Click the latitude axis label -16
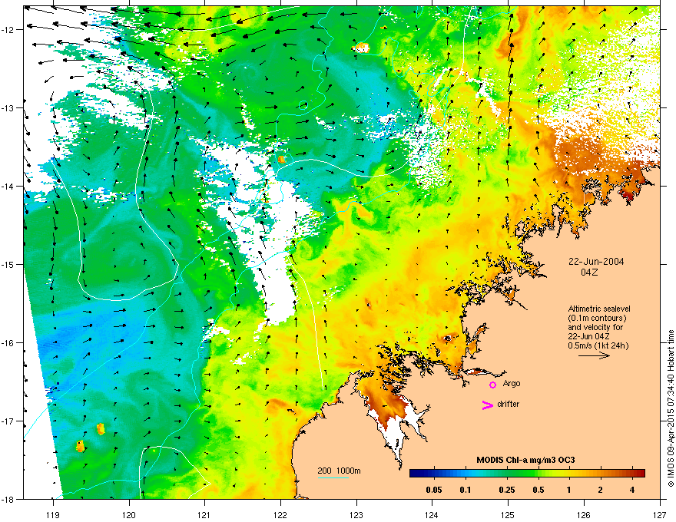The height and width of the screenshot is (522, 676). tap(8, 343)
